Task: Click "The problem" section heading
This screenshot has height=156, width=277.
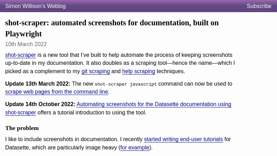Action: [x=22, y=128]
